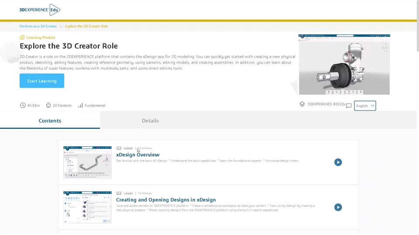Open the engine model preview image
Image resolution: width=419 pixels, height=235 pixels.
(344, 64)
